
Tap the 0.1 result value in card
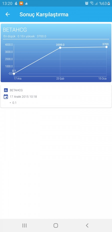pos(14,103)
